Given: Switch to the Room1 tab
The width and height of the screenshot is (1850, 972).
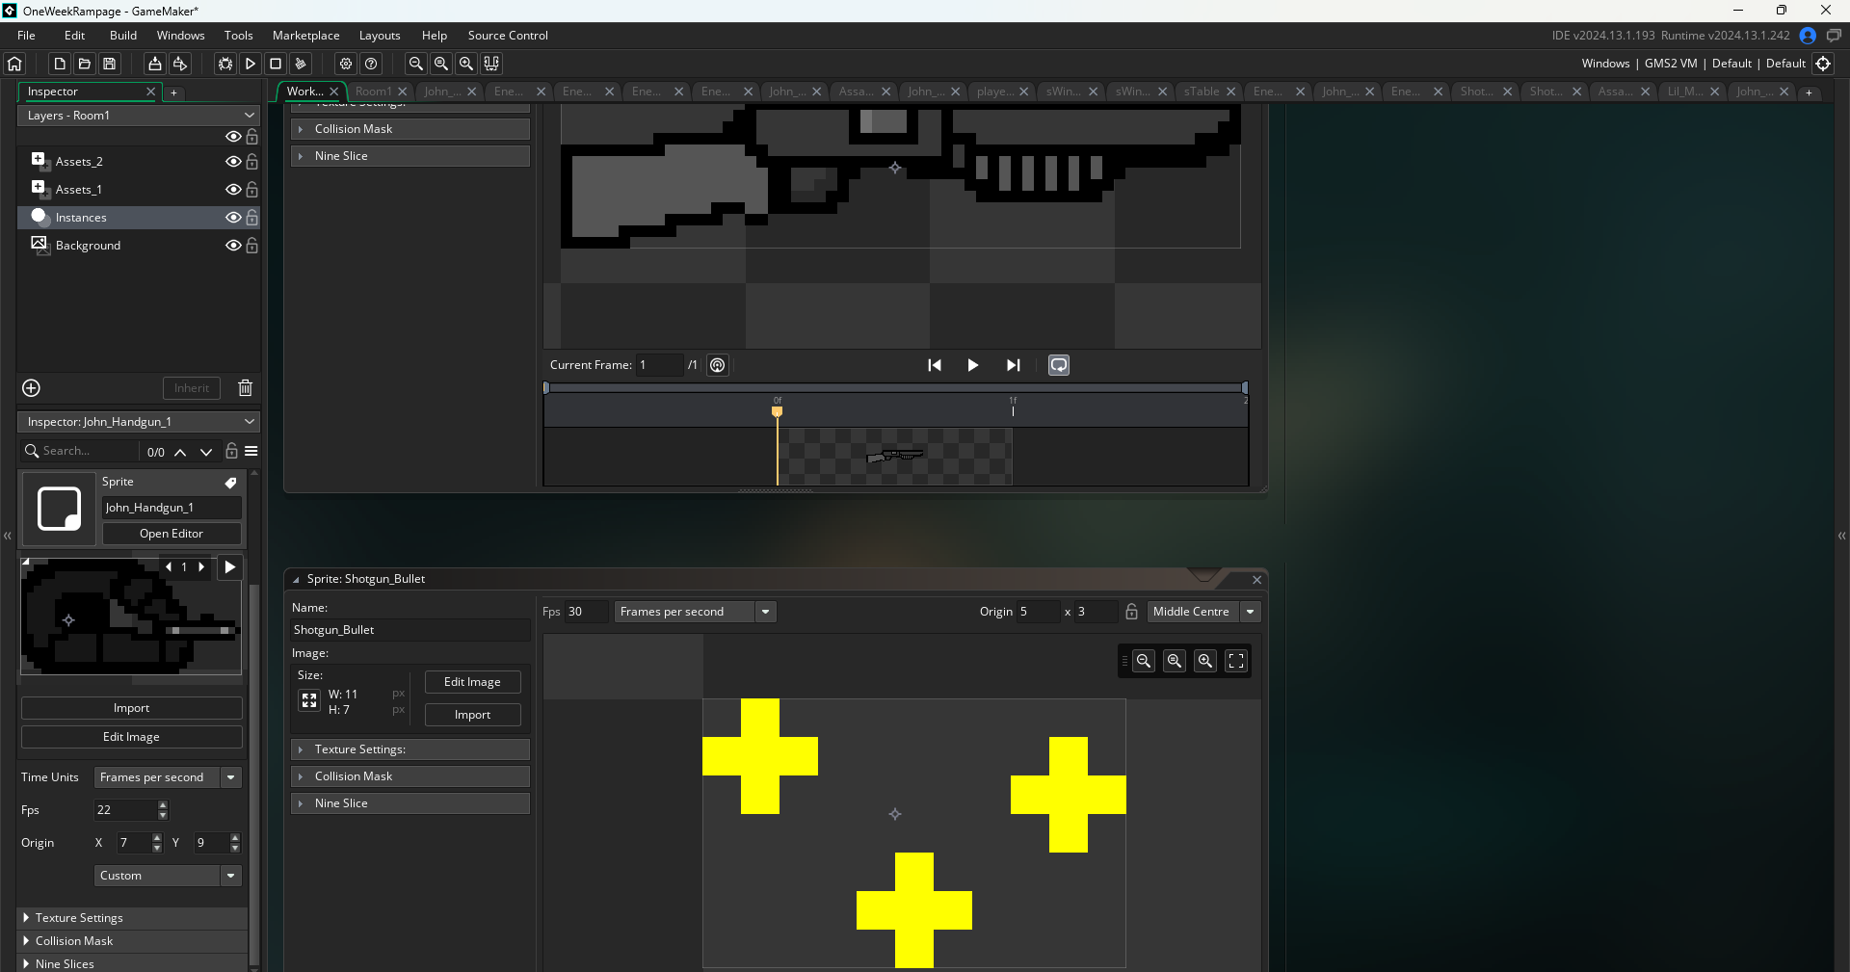Looking at the screenshot, I should point(374,92).
